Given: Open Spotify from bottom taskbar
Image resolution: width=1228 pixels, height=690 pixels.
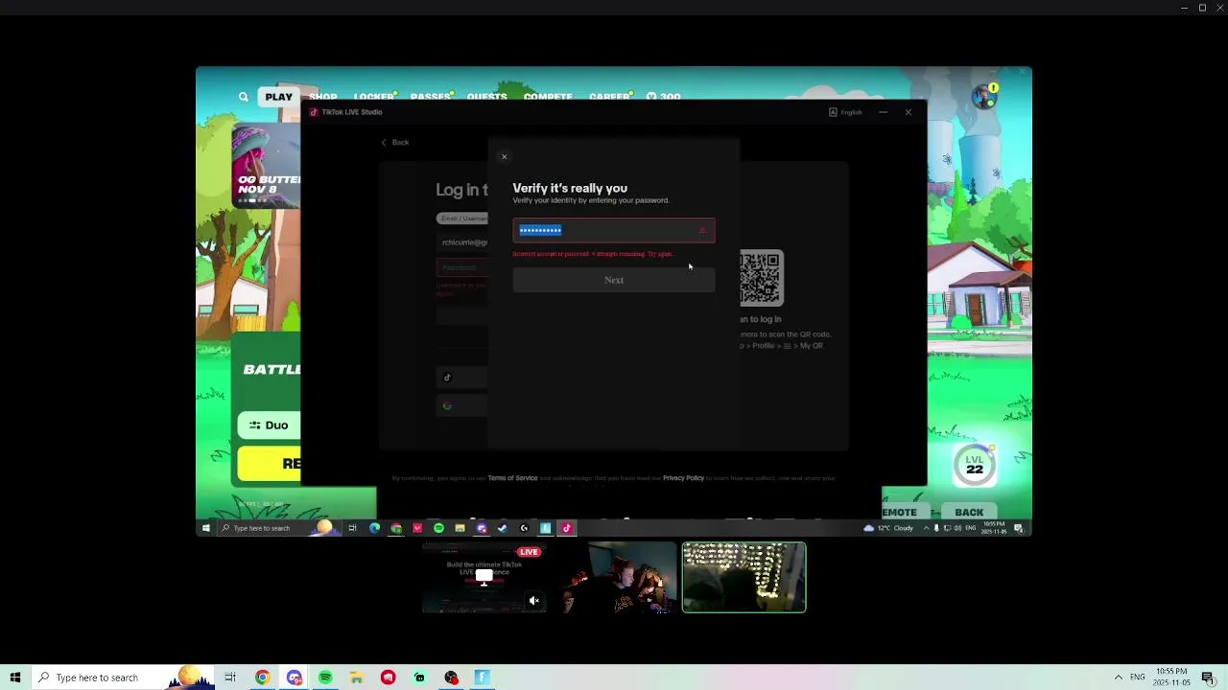Looking at the screenshot, I should pos(325,678).
